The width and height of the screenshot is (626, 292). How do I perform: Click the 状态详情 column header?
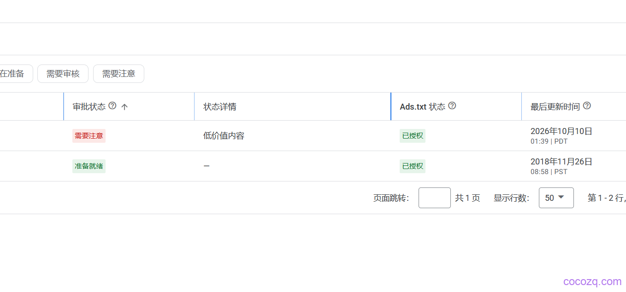(x=220, y=107)
